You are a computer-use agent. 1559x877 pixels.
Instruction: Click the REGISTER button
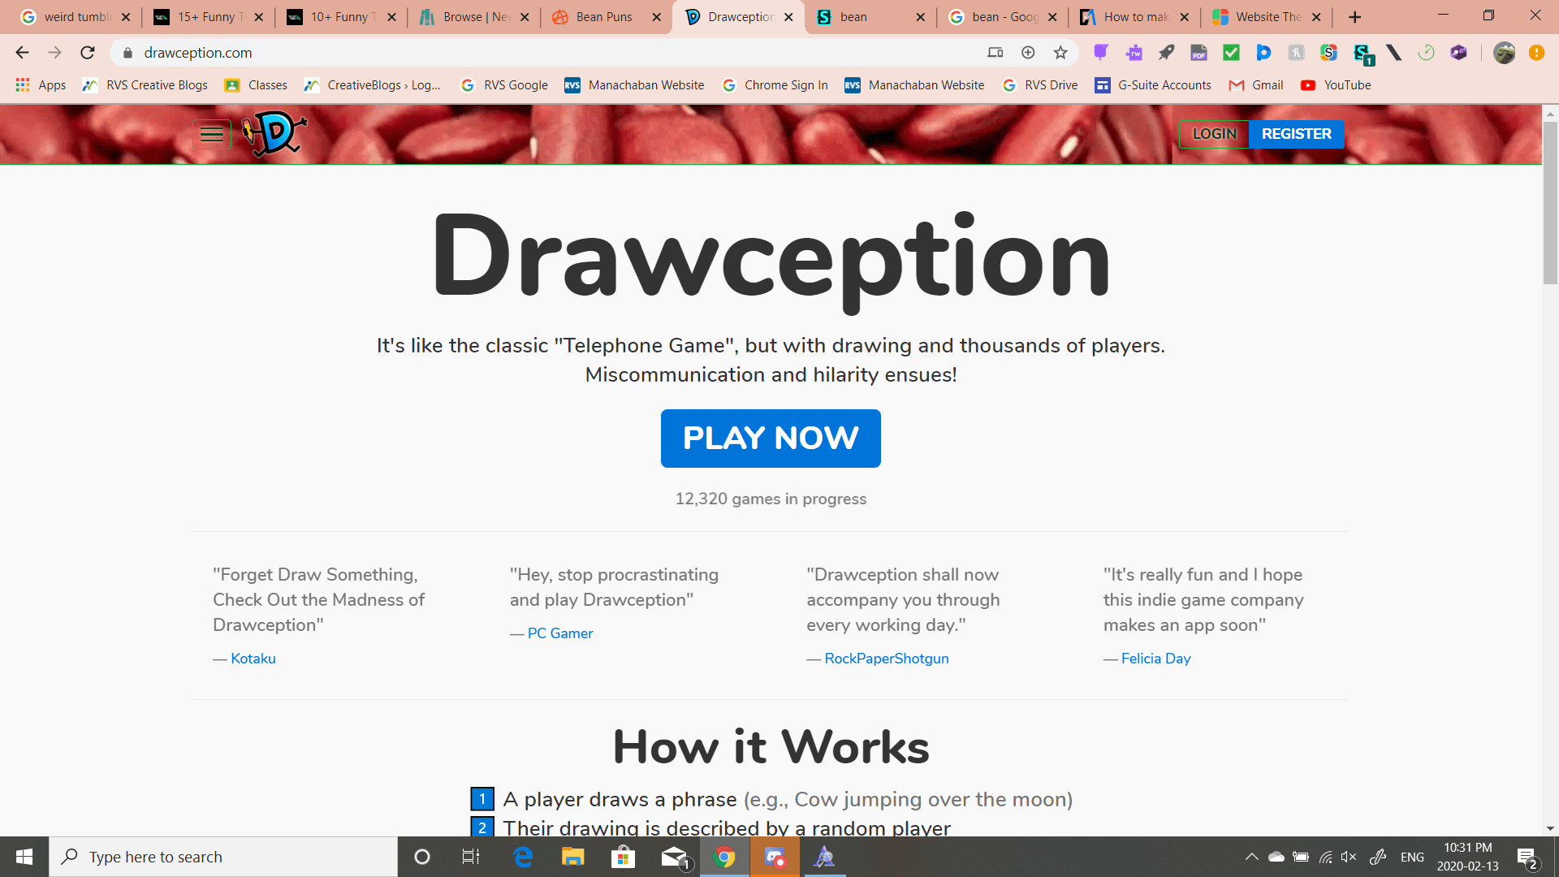[x=1296, y=134]
